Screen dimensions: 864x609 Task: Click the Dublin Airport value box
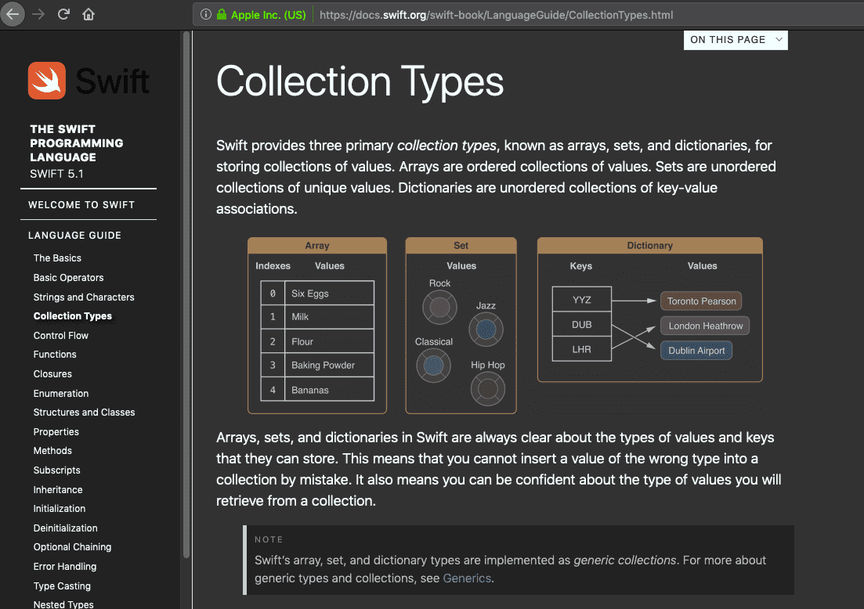(x=696, y=351)
